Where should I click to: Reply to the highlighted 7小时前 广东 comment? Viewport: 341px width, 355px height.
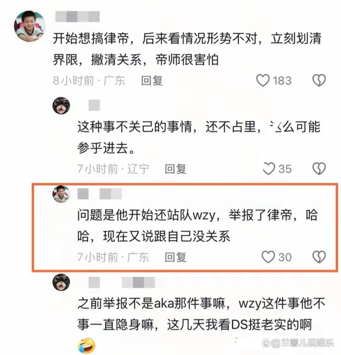176,257
